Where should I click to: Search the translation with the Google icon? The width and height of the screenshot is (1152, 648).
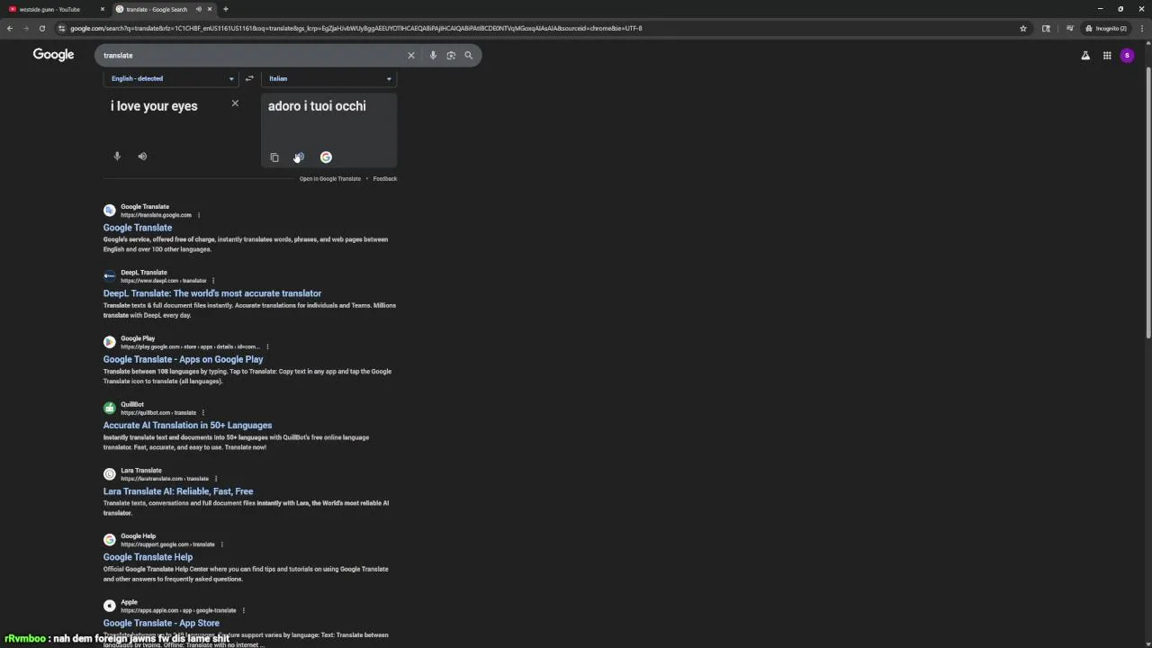[x=326, y=157]
